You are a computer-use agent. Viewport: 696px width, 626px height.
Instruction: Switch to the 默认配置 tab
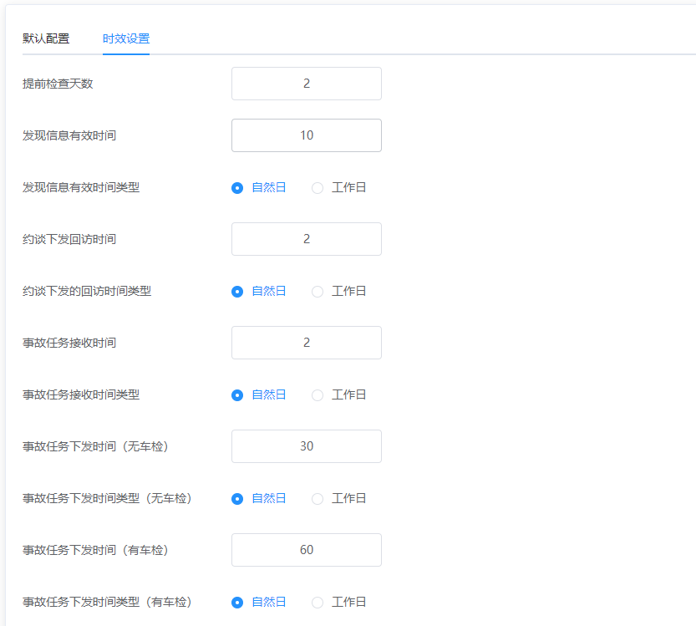click(46, 38)
